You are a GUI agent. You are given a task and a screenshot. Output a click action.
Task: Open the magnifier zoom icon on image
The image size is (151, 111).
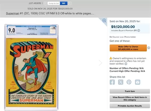pos(104,20)
